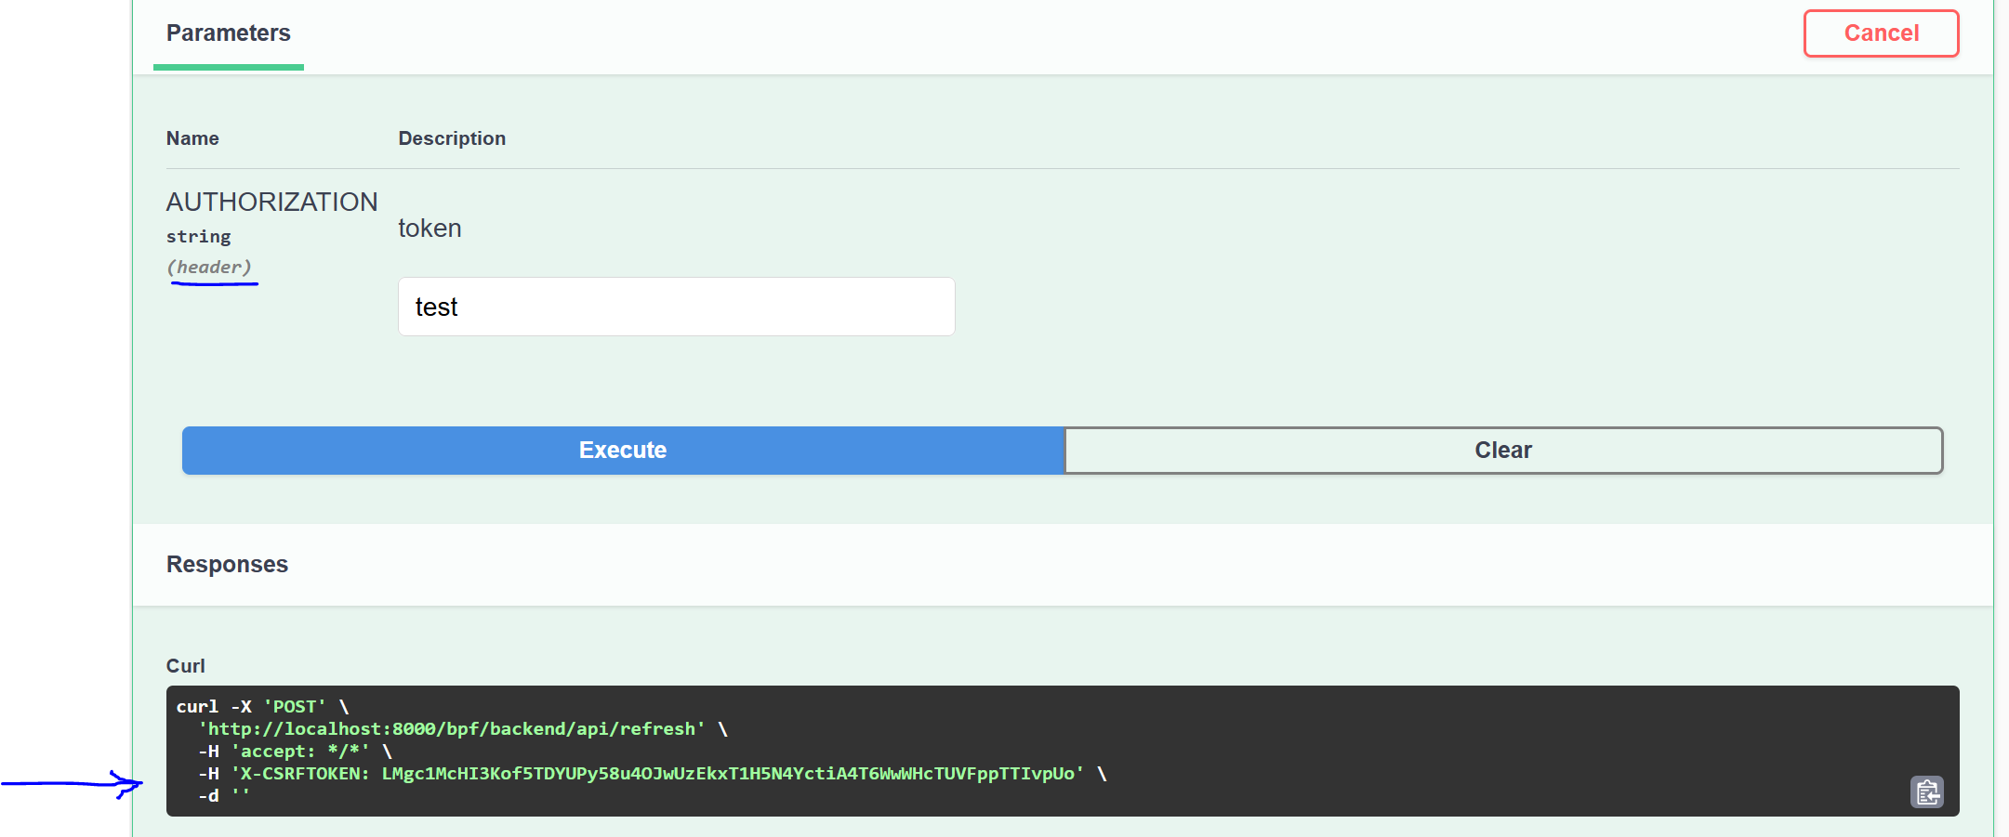Click the Responses section heading

[227, 564]
